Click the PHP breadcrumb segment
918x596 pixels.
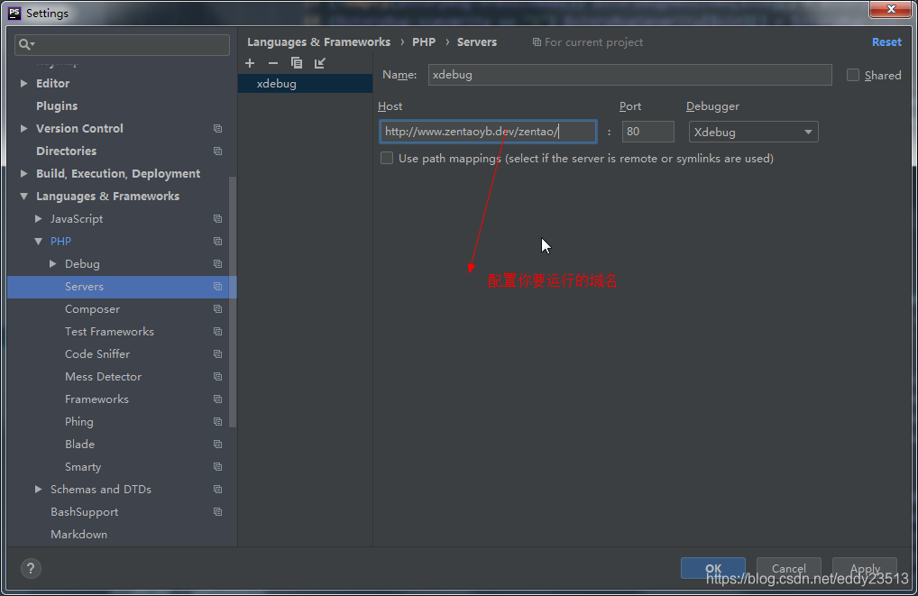pyautogui.click(x=424, y=42)
